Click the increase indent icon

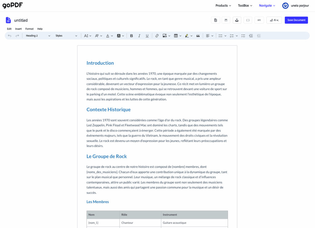[251, 36]
